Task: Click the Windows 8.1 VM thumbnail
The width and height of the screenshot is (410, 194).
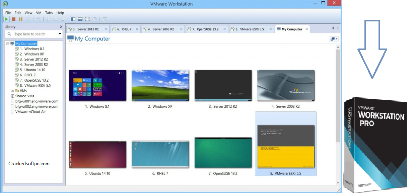Action: [x=97, y=86]
